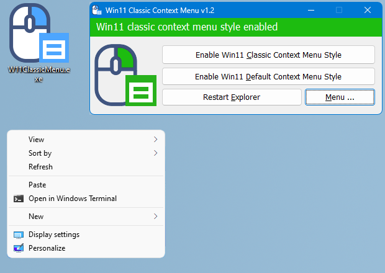Close the Win11 Classic Context Menu window
Image resolution: width=385 pixels, height=273 pixels.
(x=368, y=10)
